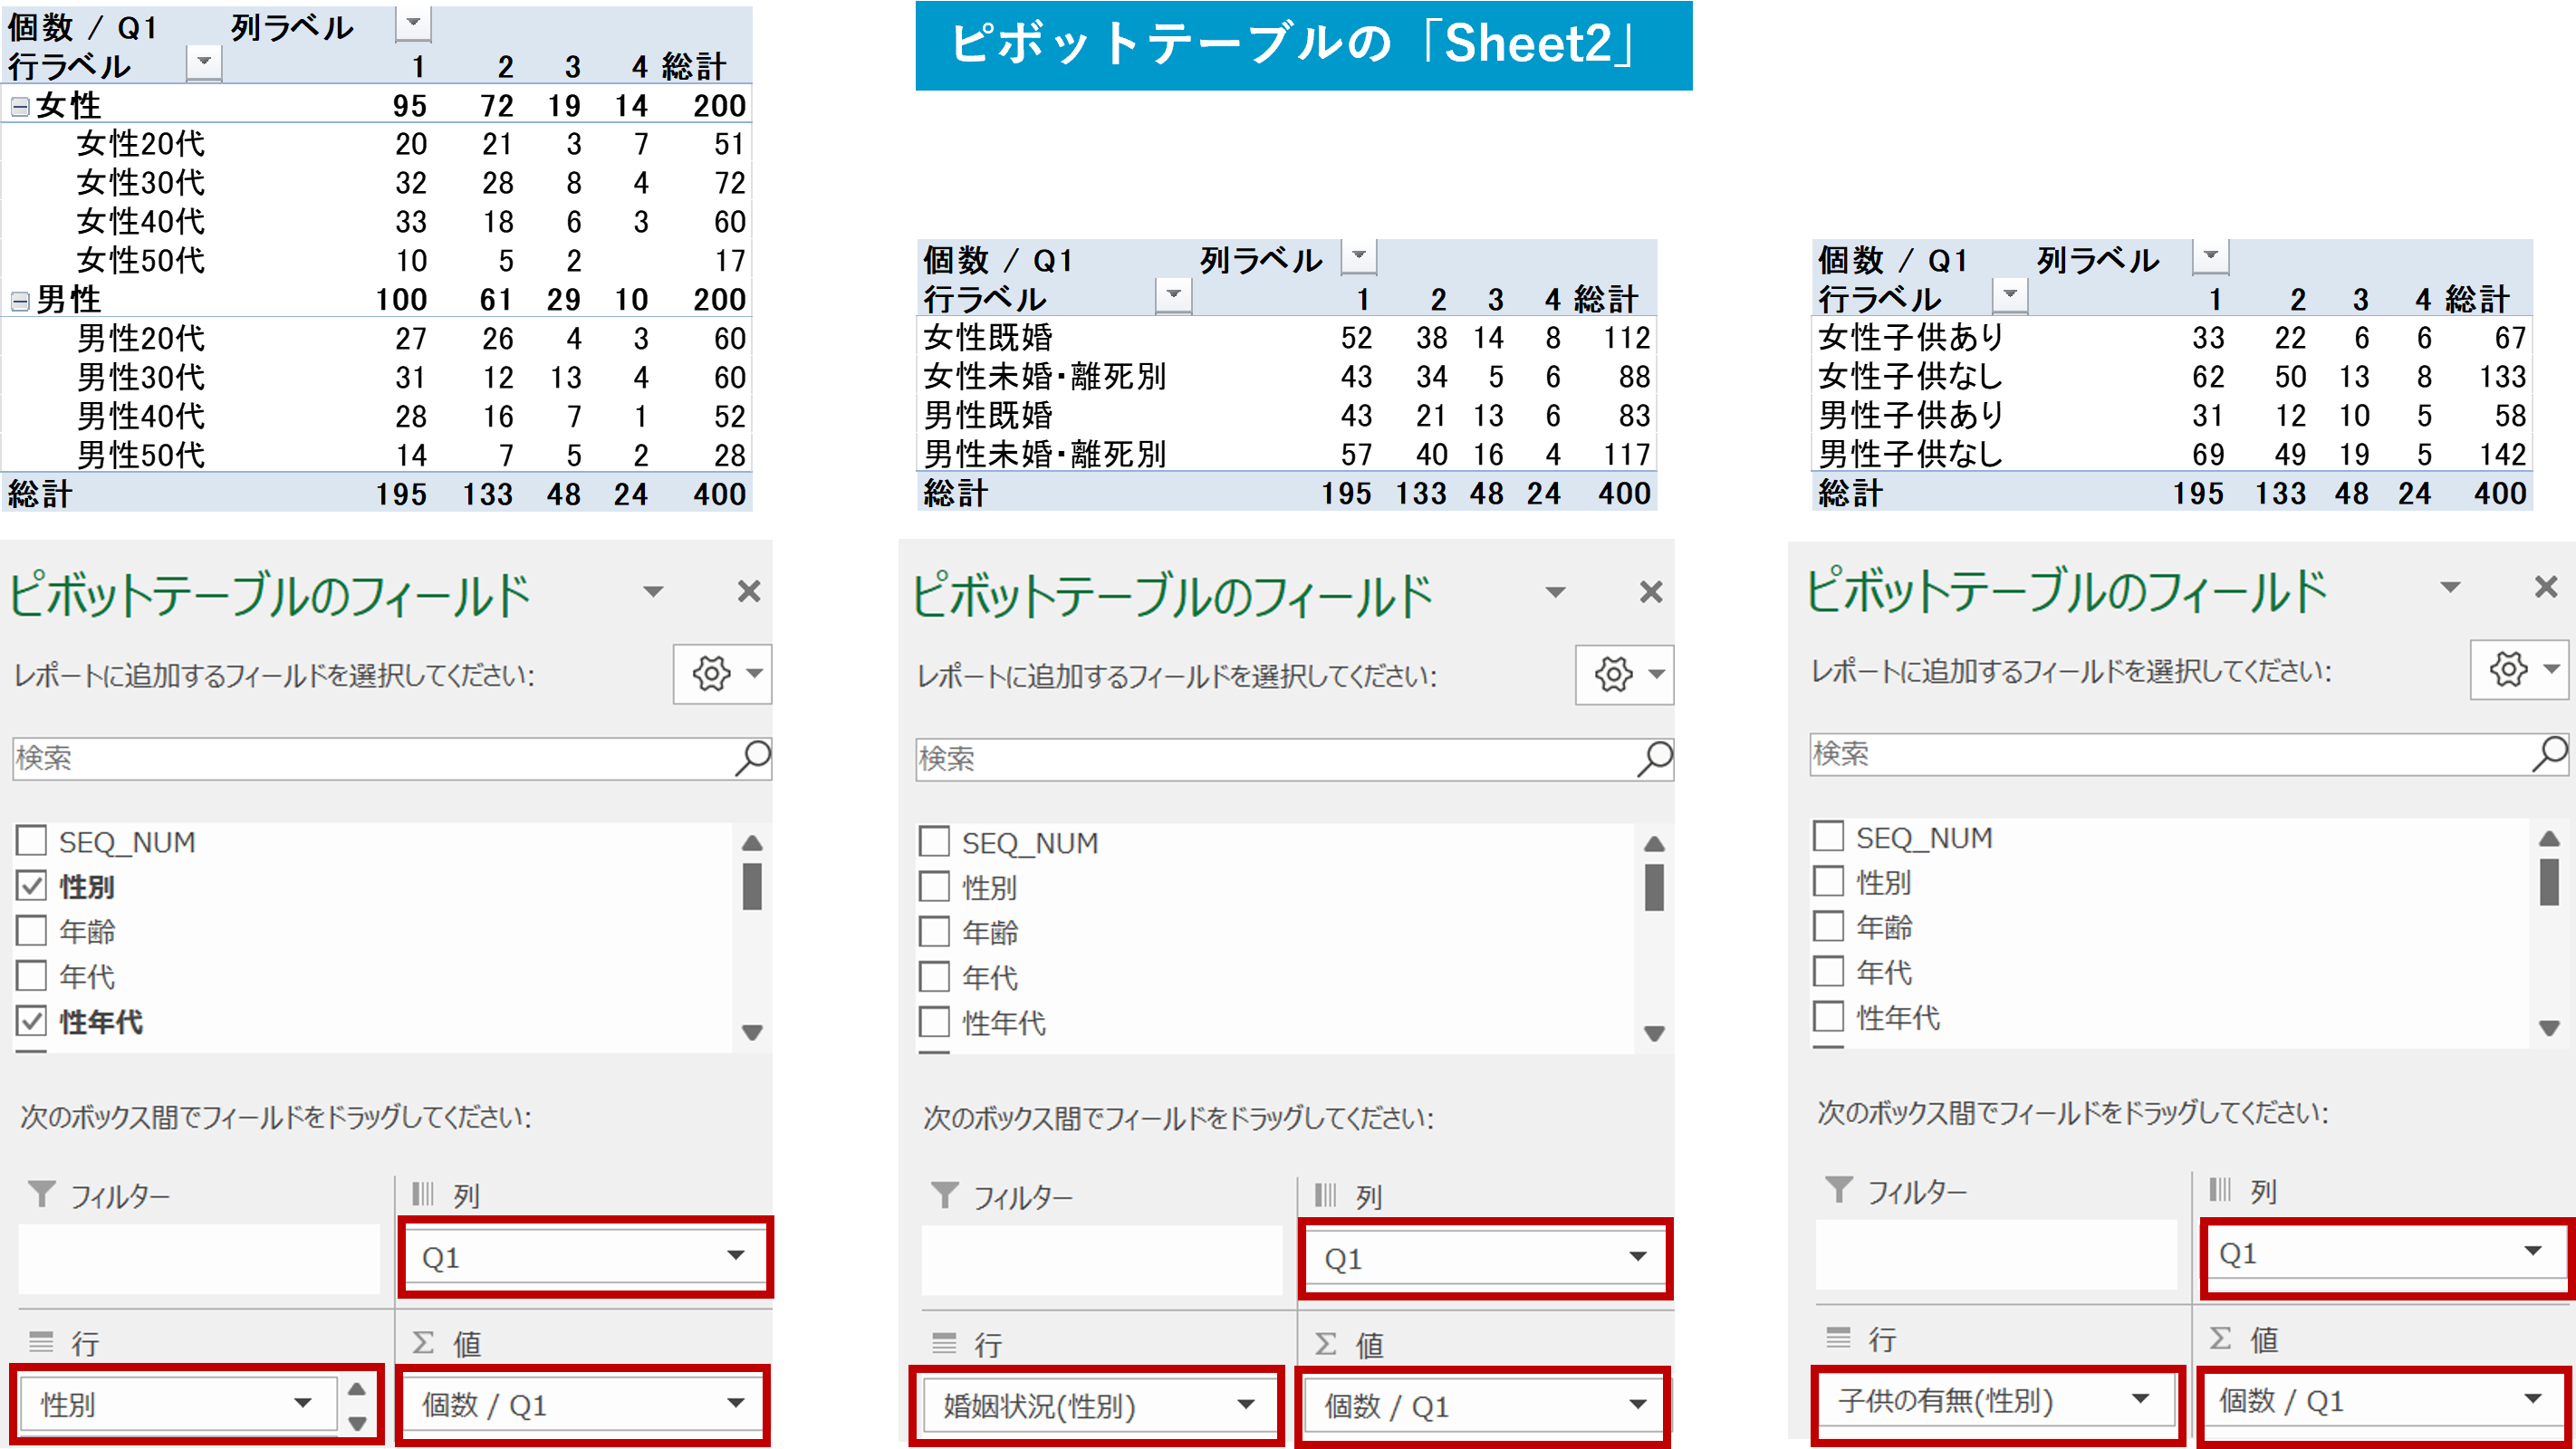
Task: Click the search magnifier icon in the middle field pane
Action: pyautogui.click(x=1654, y=758)
